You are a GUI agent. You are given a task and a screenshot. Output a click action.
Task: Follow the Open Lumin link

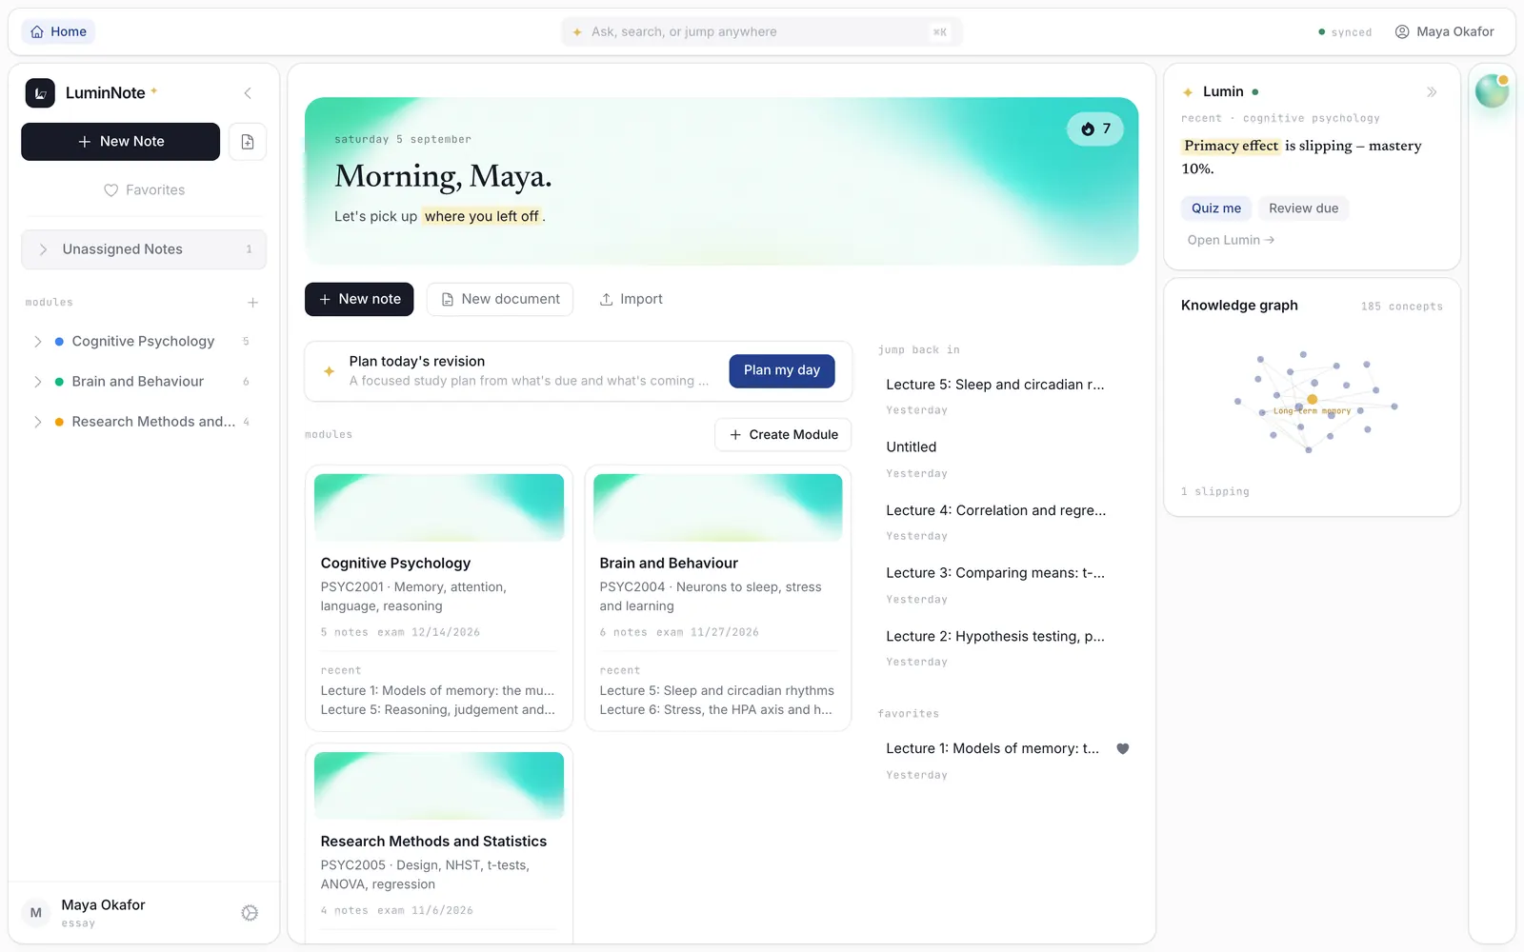click(x=1231, y=240)
